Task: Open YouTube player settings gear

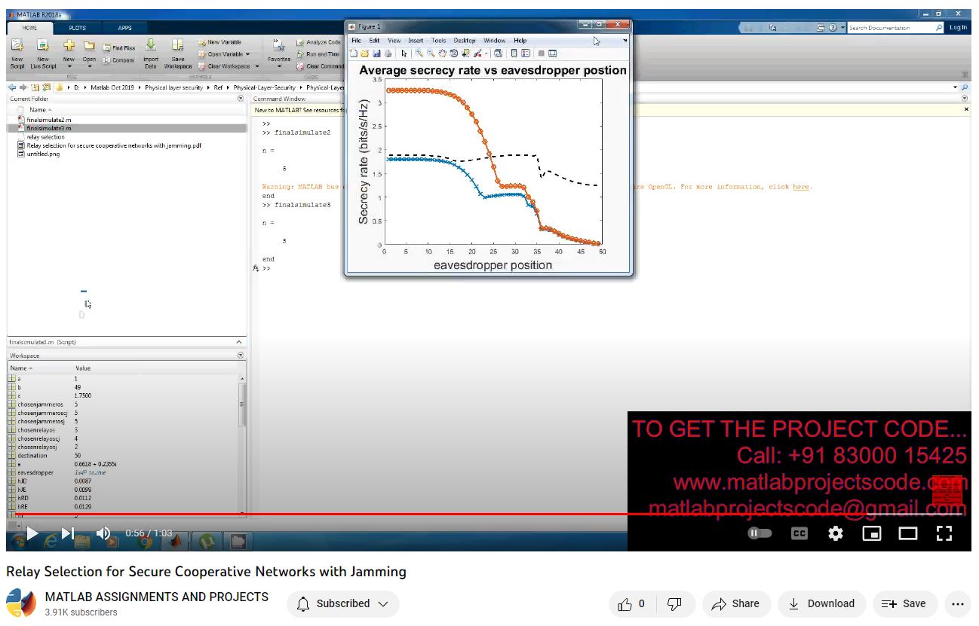Action: (836, 533)
